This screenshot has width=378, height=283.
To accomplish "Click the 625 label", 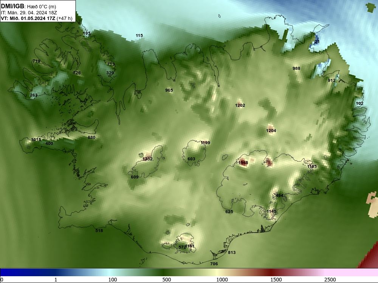I will 229,212.
